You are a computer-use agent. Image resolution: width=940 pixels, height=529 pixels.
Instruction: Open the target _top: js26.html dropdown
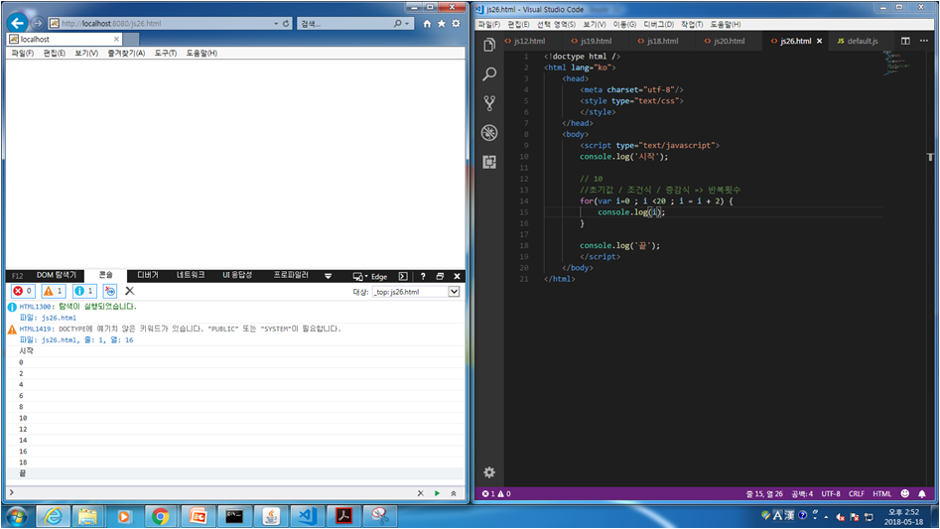click(454, 292)
